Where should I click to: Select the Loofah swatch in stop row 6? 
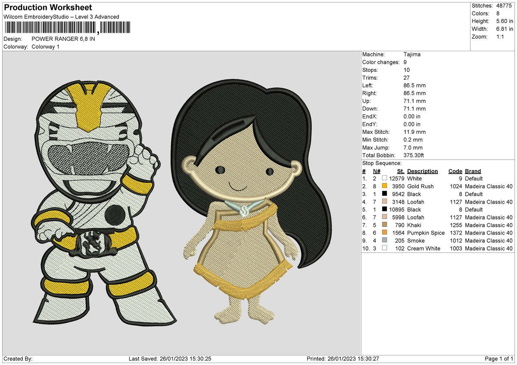[384, 217]
